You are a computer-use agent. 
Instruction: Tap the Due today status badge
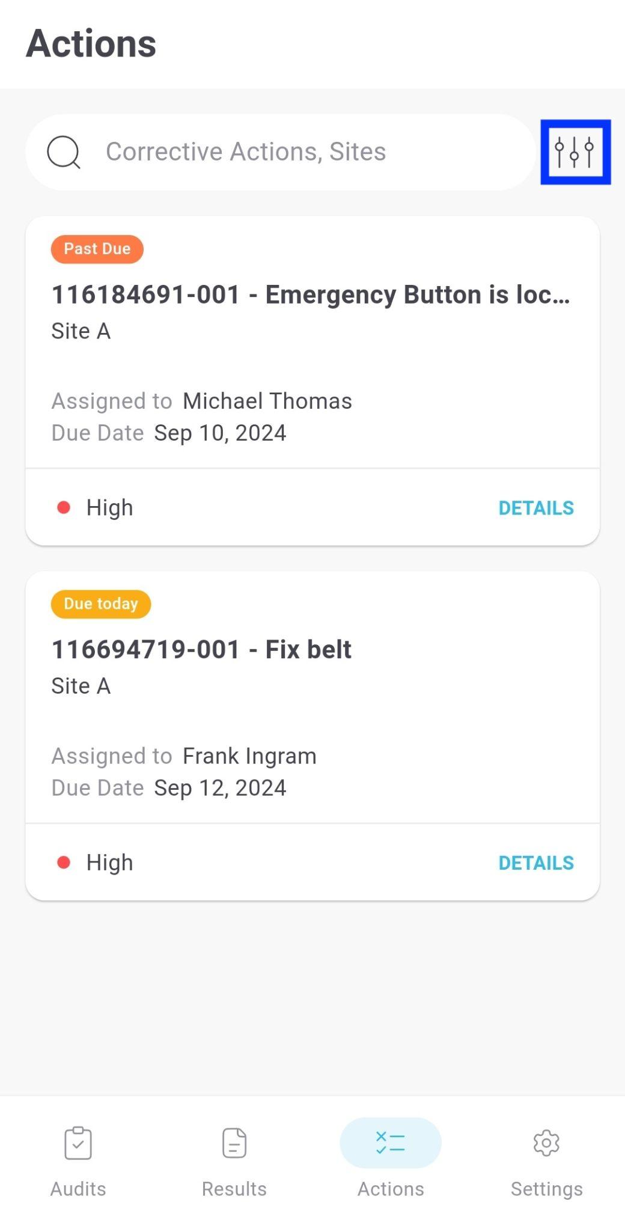coord(101,603)
